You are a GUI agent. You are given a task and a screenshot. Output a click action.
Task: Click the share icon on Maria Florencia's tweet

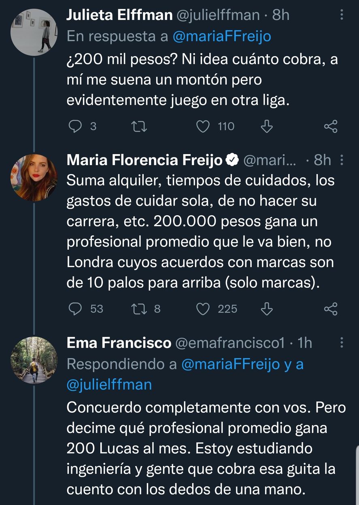click(x=331, y=309)
